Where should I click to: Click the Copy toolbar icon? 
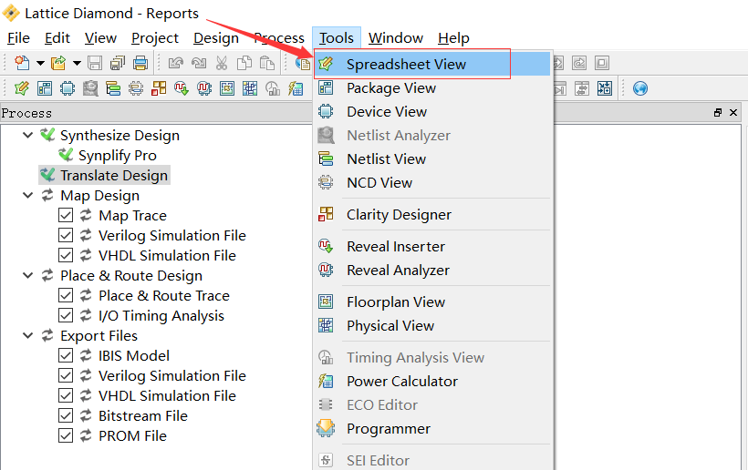coord(244,63)
